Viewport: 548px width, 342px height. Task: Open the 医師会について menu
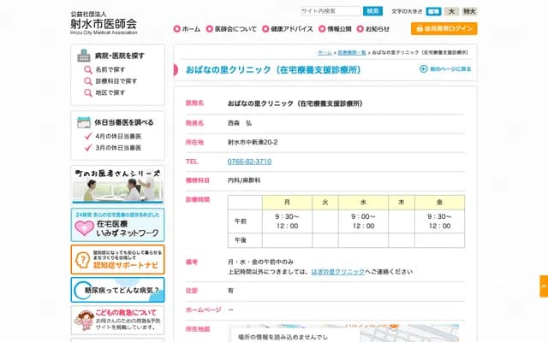(x=231, y=29)
